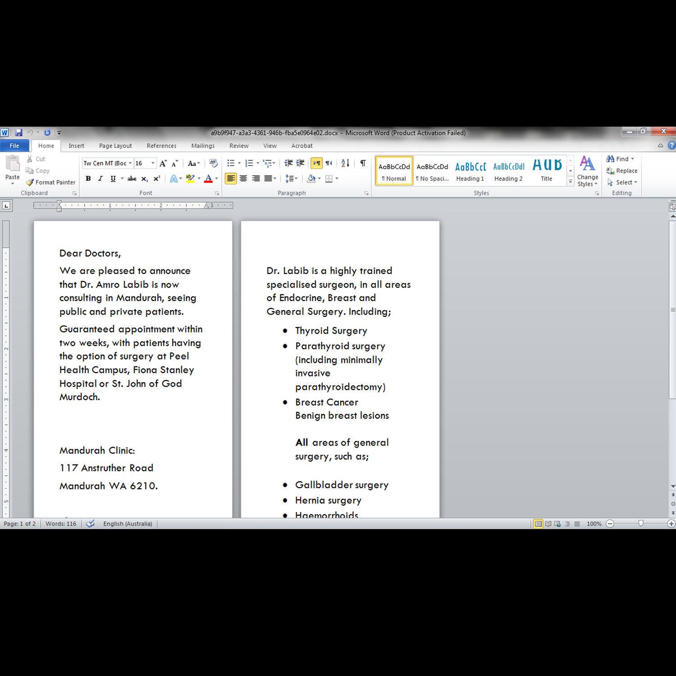Toggle right-to-left text direction
This screenshot has height=676, width=676.
pos(329,163)
